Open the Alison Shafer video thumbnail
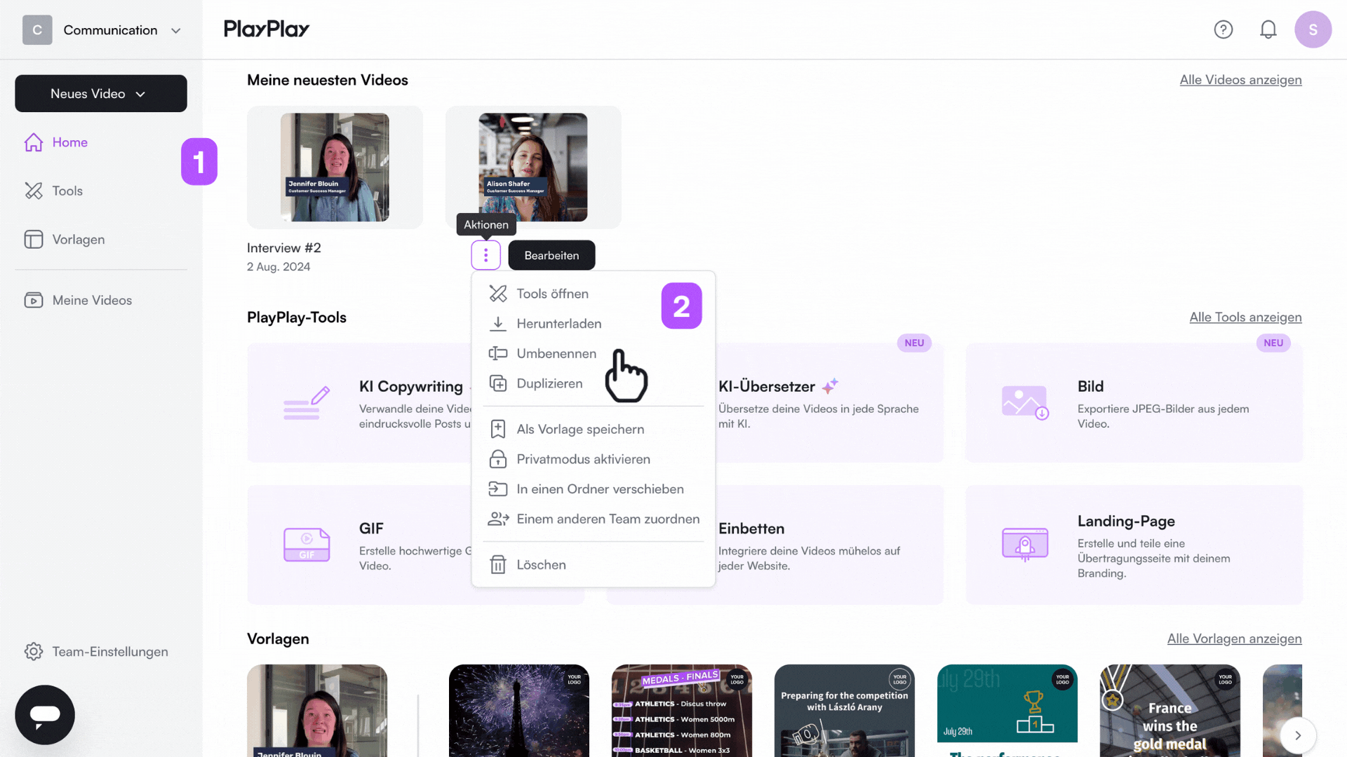The height and width of the screenshot is (757, 1347). (533, 167)
